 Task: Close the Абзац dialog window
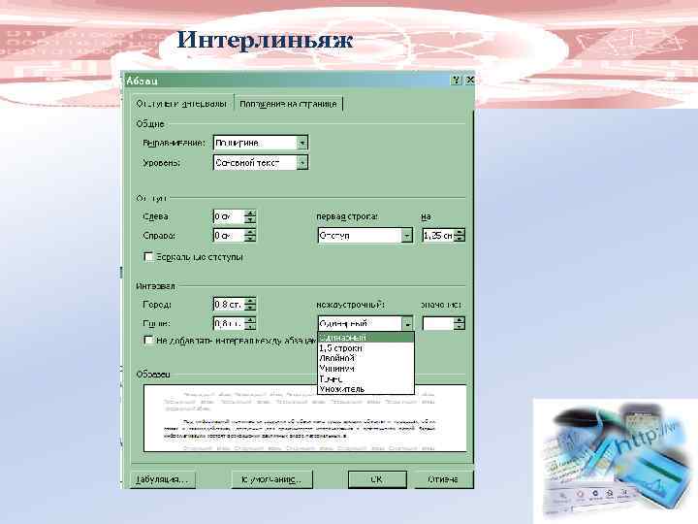tap(469, 80)
